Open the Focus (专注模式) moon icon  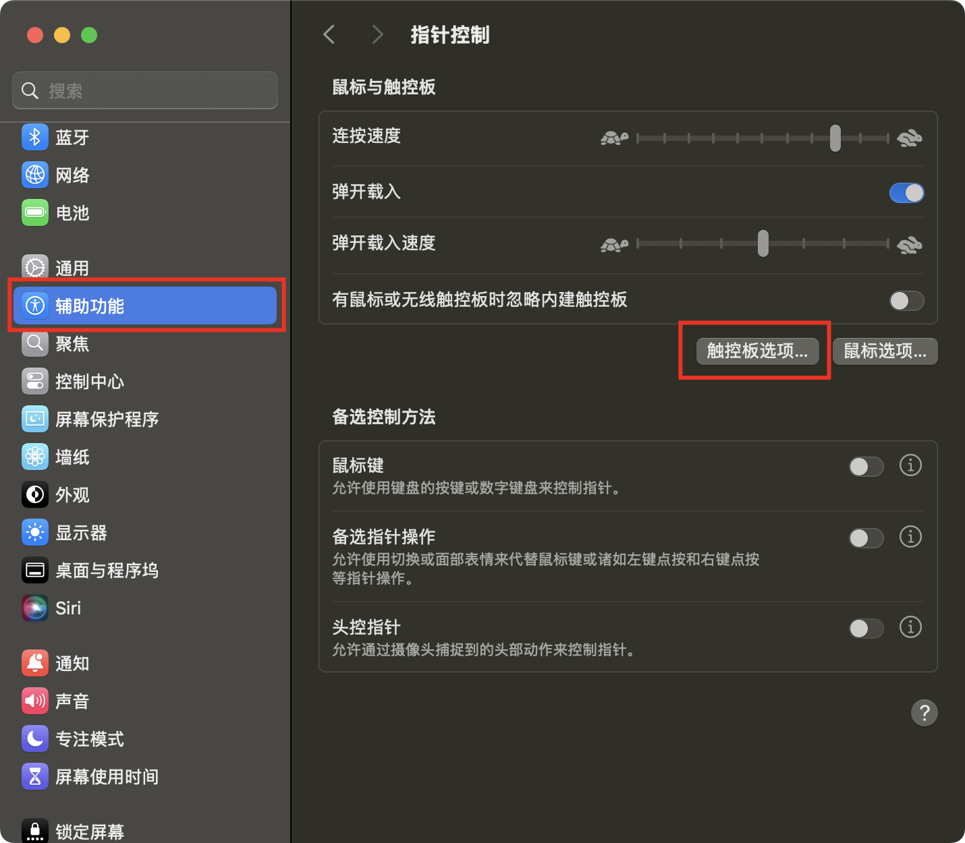click(x=35, y=739)
